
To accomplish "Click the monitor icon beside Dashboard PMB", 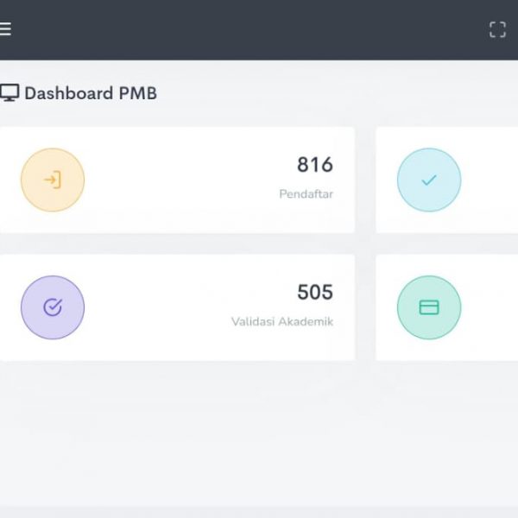I will pyautogui.click(x=9, y=93).
